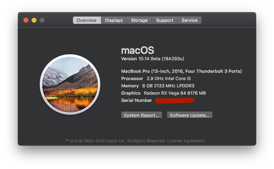Click the red-redacted serial number value

tap(175, 101)
